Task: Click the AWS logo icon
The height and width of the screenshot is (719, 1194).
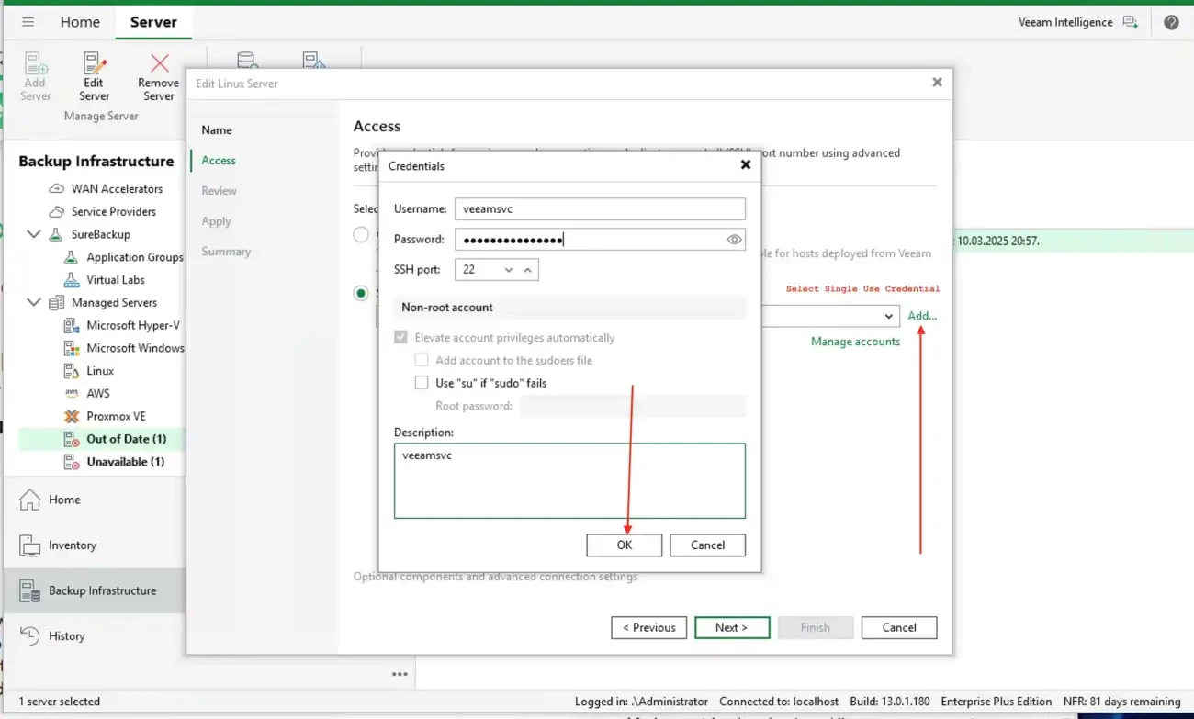Action: click(72, 393)
